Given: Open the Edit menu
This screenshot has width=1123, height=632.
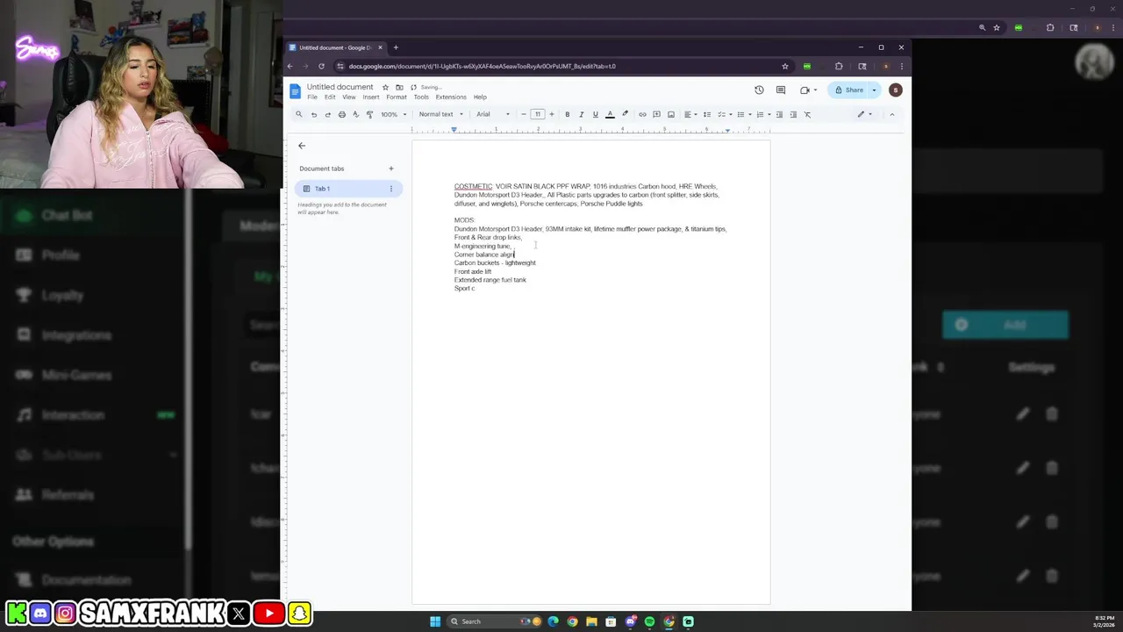Looking at the screenshot, I should [330, 97].
